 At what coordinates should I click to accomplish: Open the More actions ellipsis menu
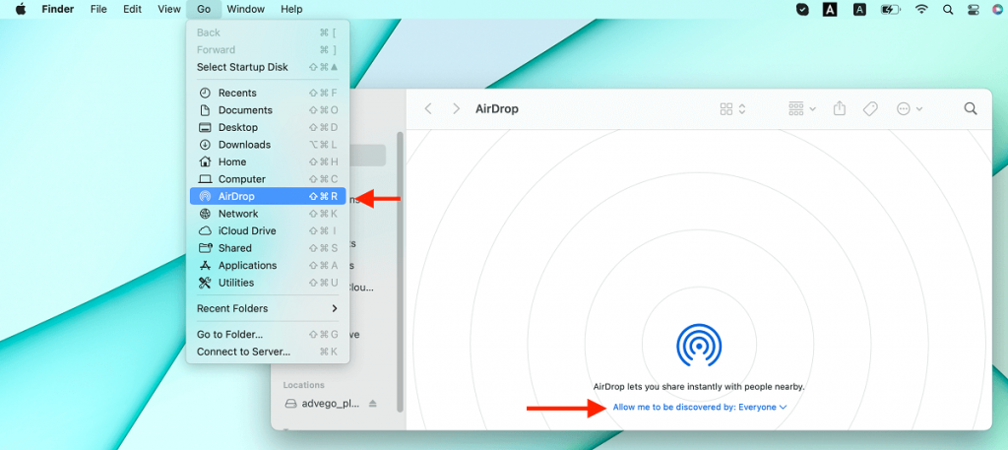click(910, 108)
